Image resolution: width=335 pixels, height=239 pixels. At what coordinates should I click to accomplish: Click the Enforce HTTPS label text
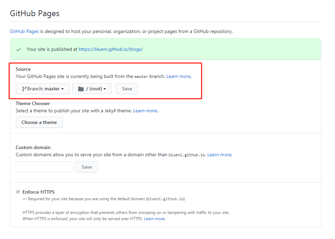pos(39,192)
